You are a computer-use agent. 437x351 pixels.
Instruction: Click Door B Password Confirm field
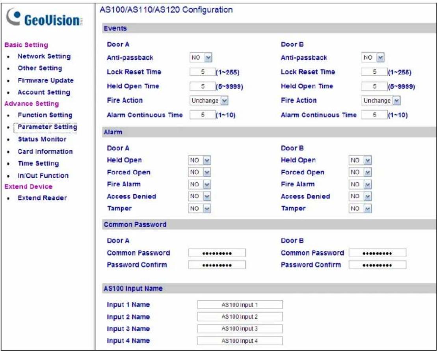click(377, 265)
